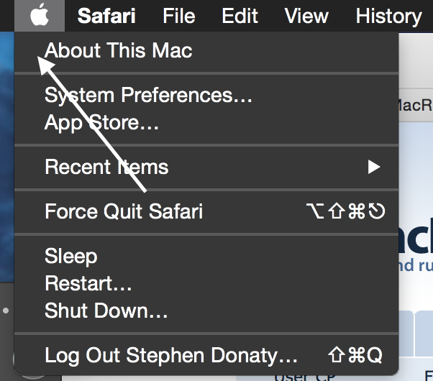Expand the Recent Items submenu arrow

(374, 167)
